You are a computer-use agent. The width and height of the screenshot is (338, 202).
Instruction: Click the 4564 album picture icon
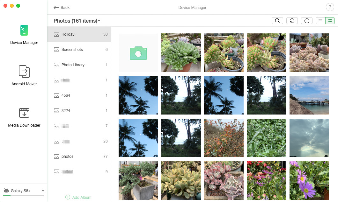pyautogui.click(x=56, y=95)
